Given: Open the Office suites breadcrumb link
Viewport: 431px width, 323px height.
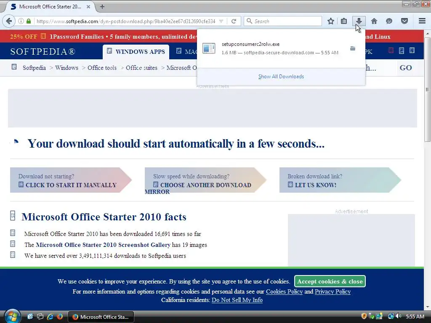Looking at the screenshot, I should tap(141, 68).
